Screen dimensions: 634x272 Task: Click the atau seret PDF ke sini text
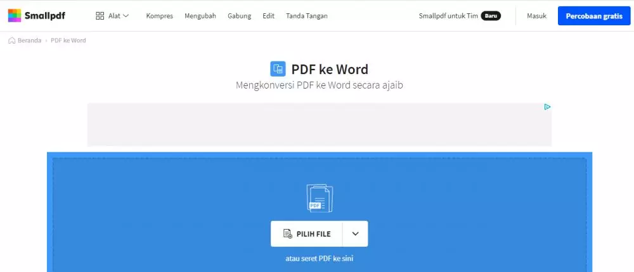(320, 258)
